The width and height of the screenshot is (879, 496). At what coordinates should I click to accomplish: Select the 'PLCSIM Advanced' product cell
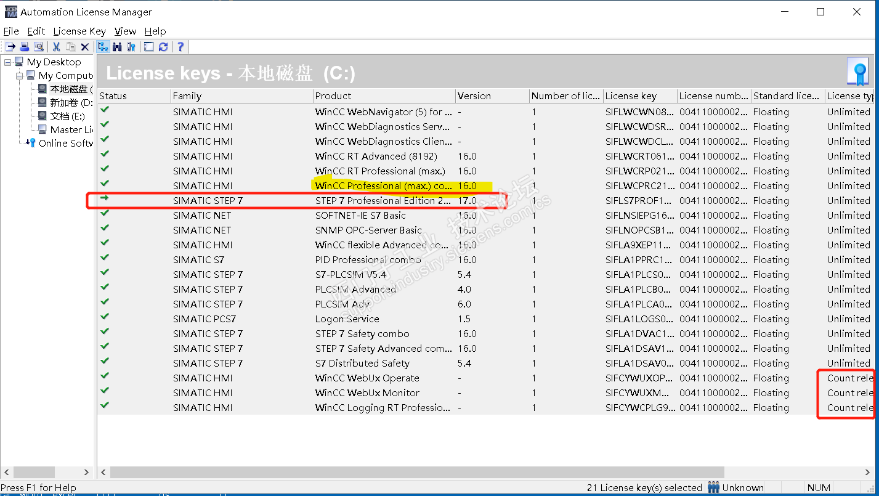click(355, 289)
